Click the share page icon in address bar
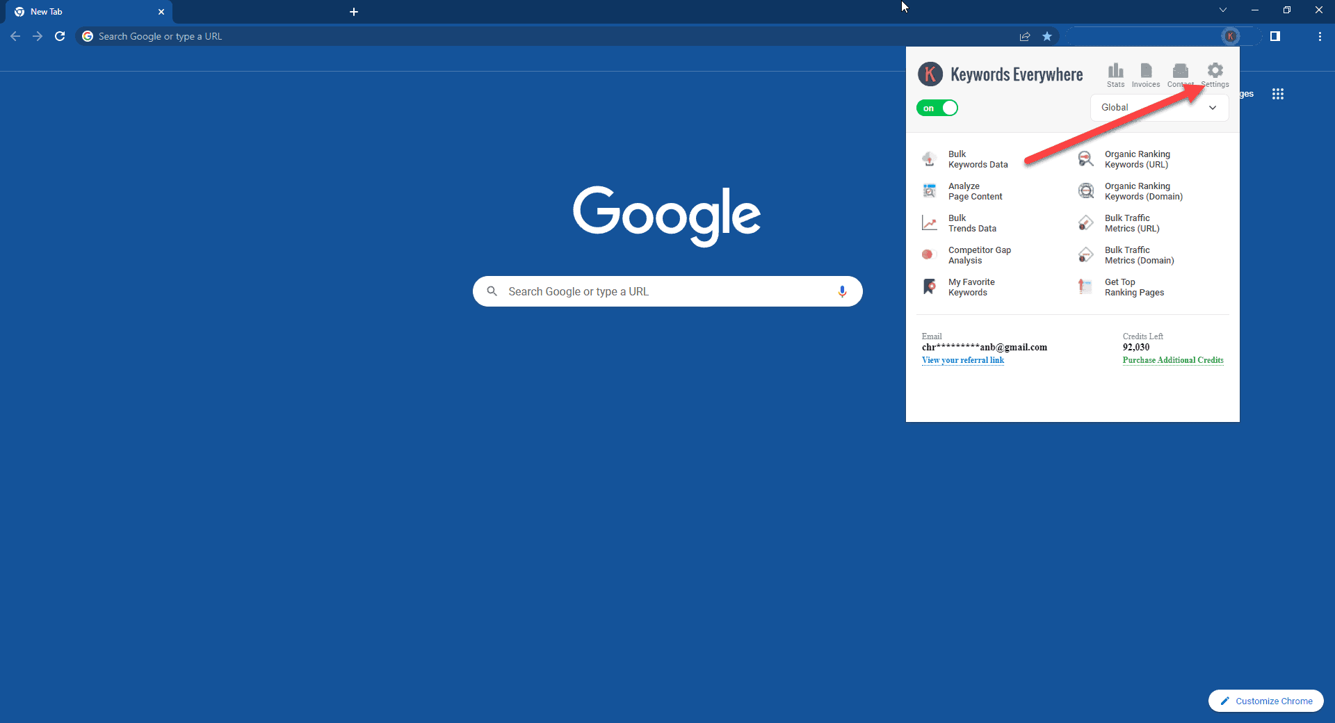Screen dimensions: 1335x723 point(1024,36)
